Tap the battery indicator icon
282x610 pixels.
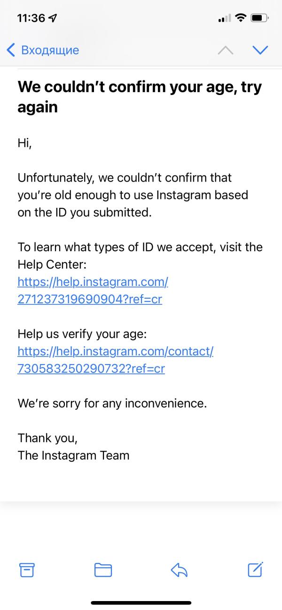tap(260, 18)
